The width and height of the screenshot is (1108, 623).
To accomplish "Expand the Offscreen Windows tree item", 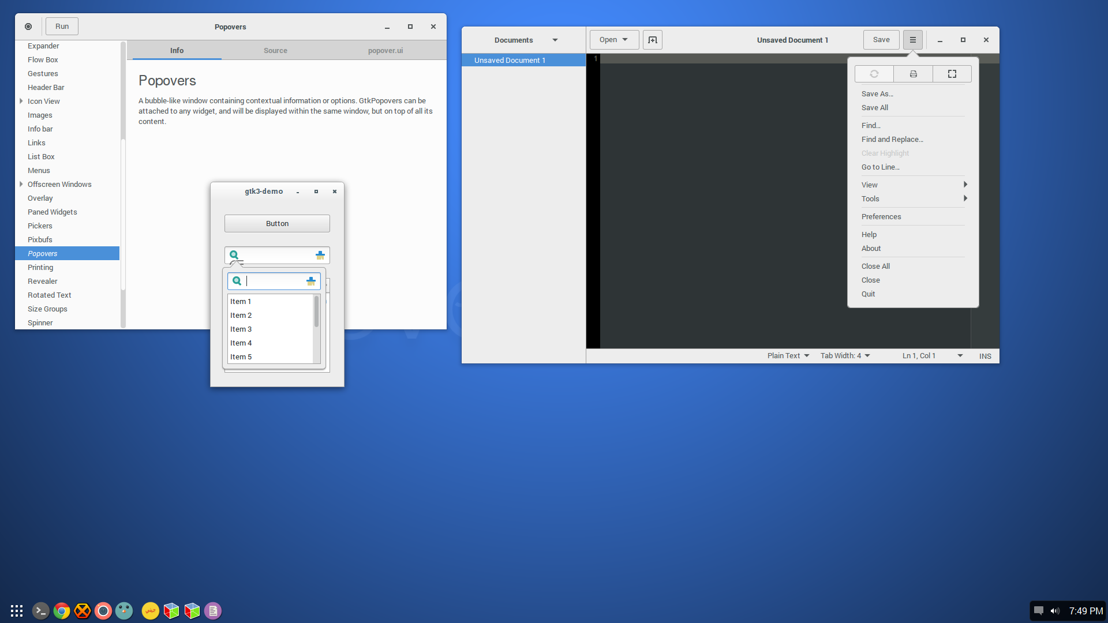I will 21,184.
